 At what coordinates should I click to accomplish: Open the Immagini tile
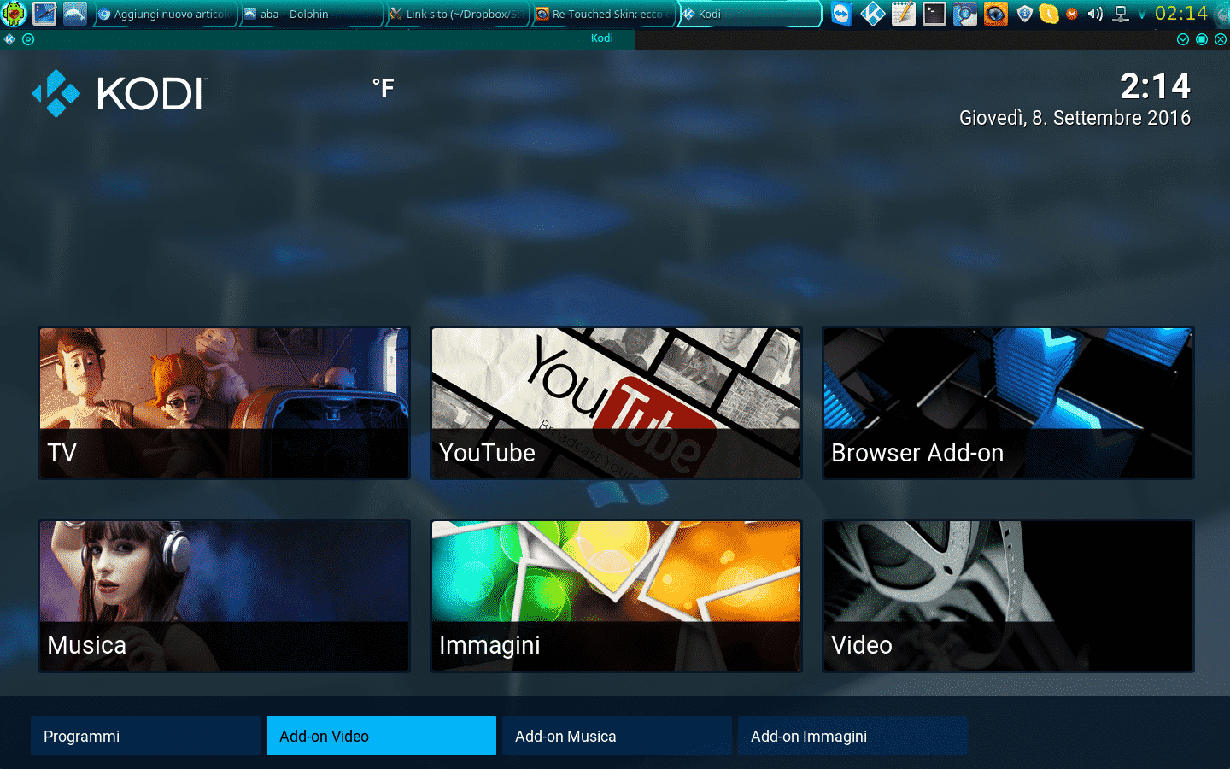616,596
